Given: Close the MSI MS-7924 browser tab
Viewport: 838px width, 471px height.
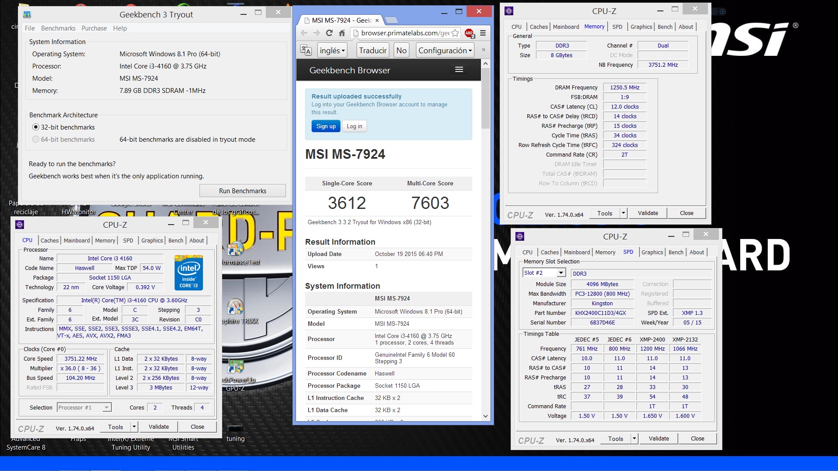Looking at the screenshot, I should click(x=377, y=20).
